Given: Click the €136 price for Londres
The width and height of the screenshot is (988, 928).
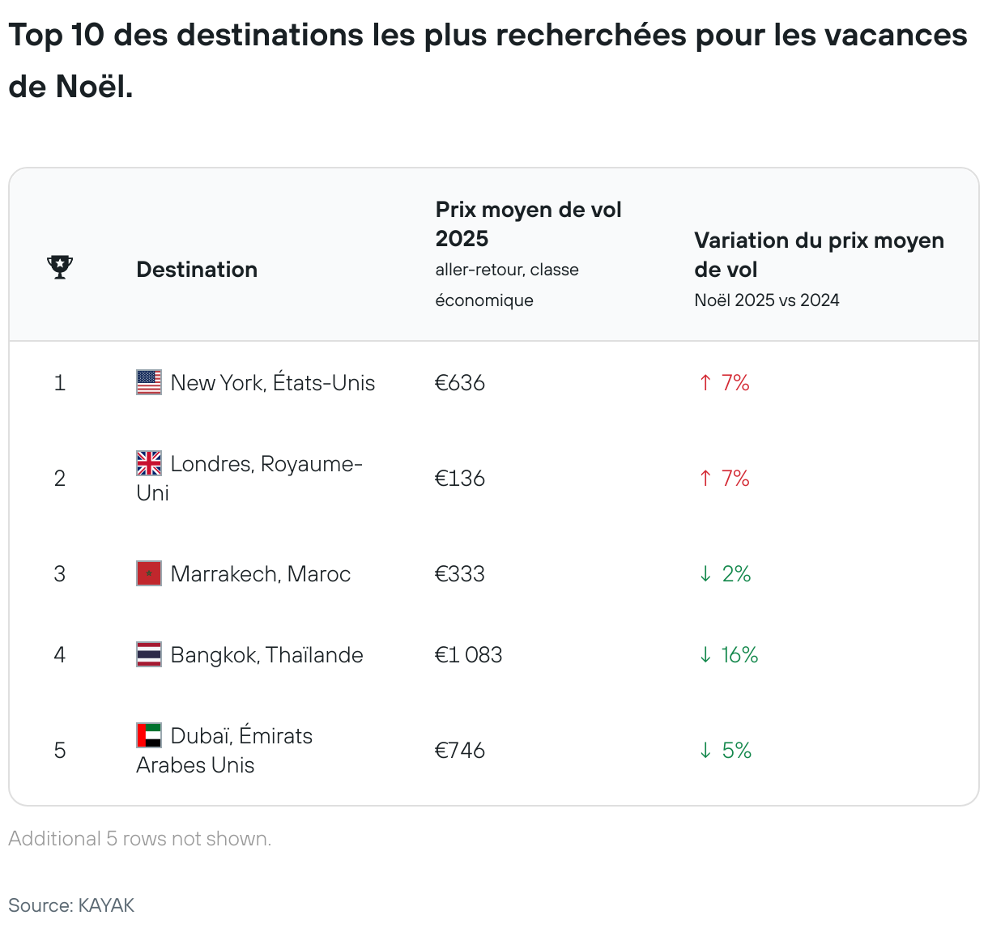Looking at the screenshot, I should [x=460, y=478].
